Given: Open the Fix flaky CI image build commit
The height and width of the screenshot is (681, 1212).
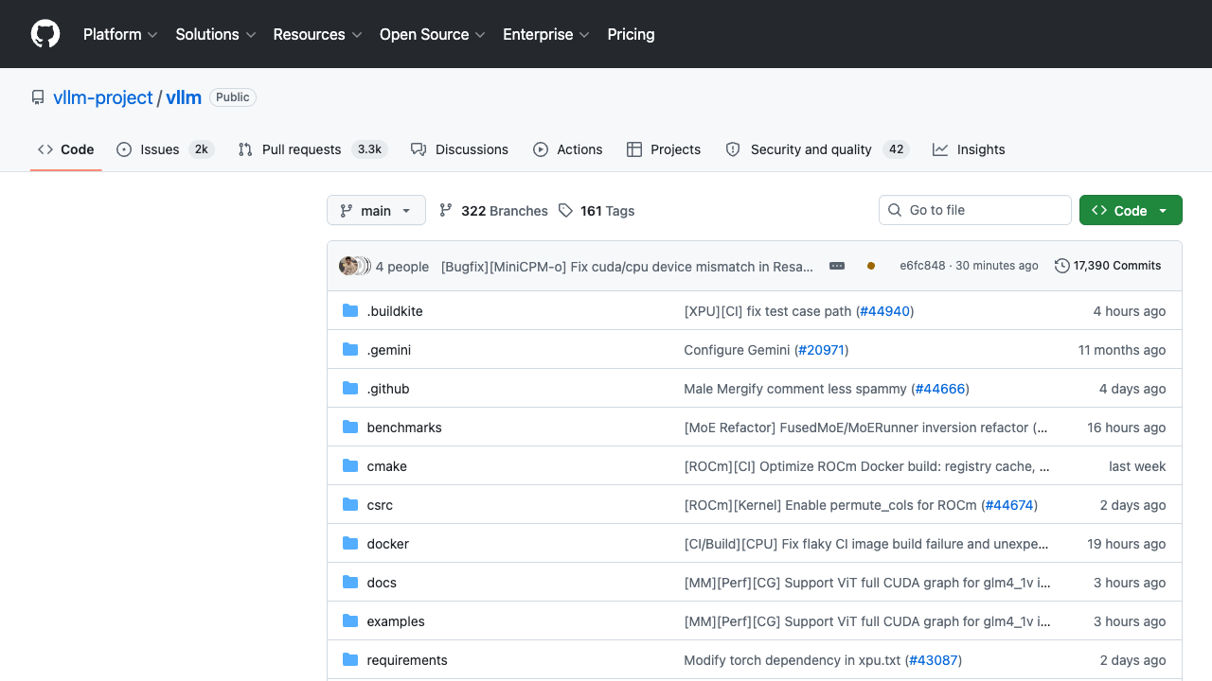Looking at the screenshot, I should (x=866, y=544).
